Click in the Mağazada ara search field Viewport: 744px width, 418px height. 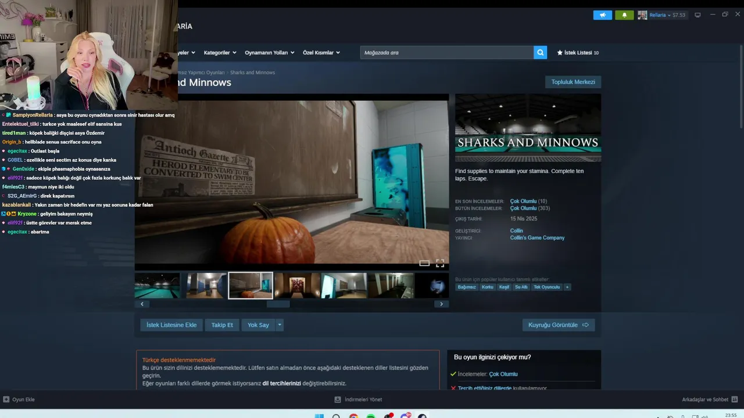447,52
